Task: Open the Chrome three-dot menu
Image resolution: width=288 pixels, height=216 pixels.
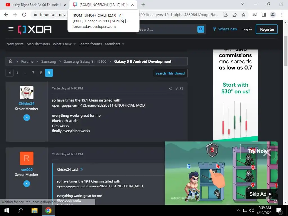Action: 282,15
